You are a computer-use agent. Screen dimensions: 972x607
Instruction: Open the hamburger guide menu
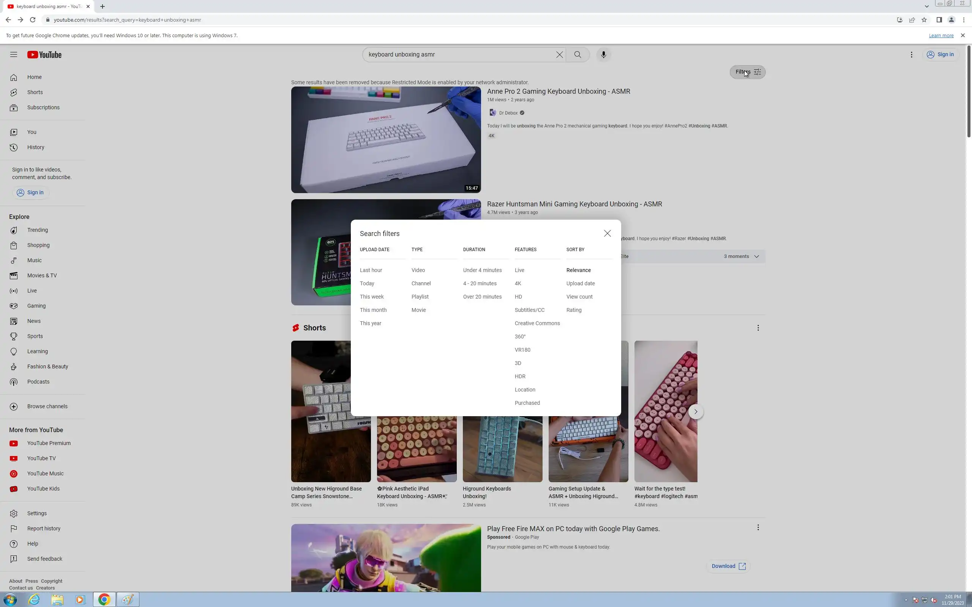pos(14,55)
